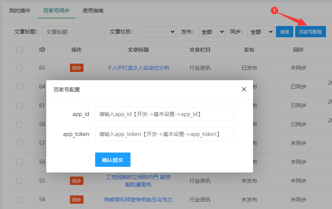The height and width of the screenshot is (209, 332).
Task: Click the 百家号配置 button
Action: coord(311,32)
